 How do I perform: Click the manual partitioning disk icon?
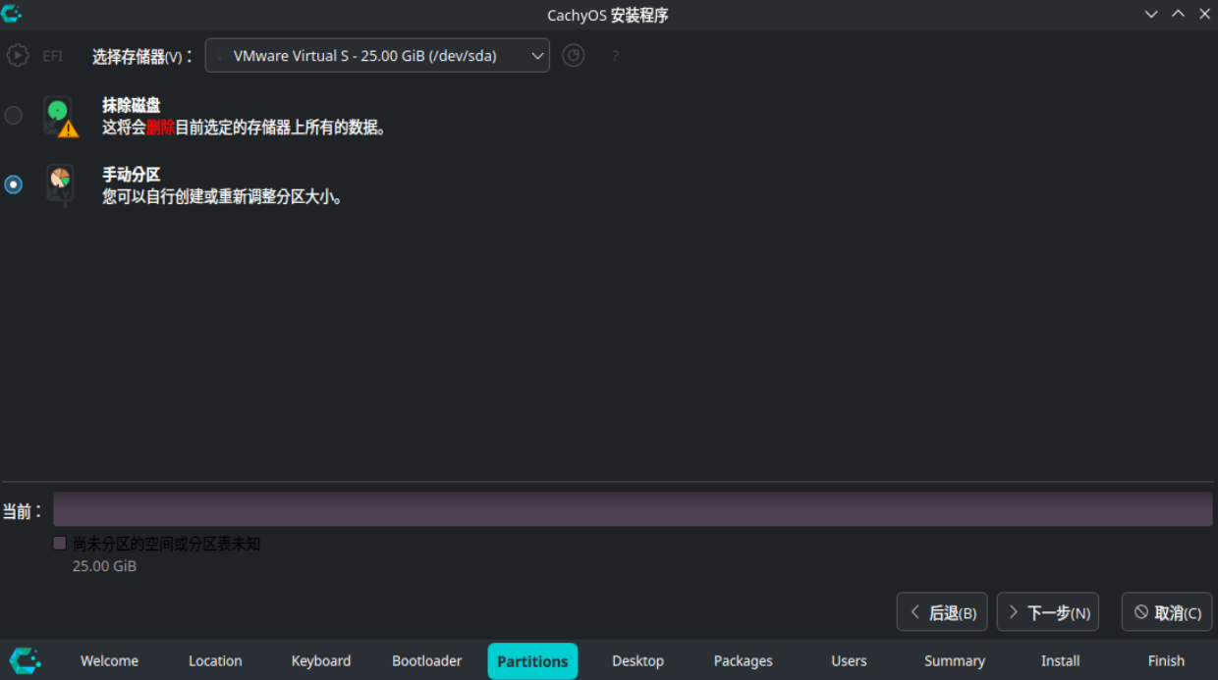tap(61, 184)
